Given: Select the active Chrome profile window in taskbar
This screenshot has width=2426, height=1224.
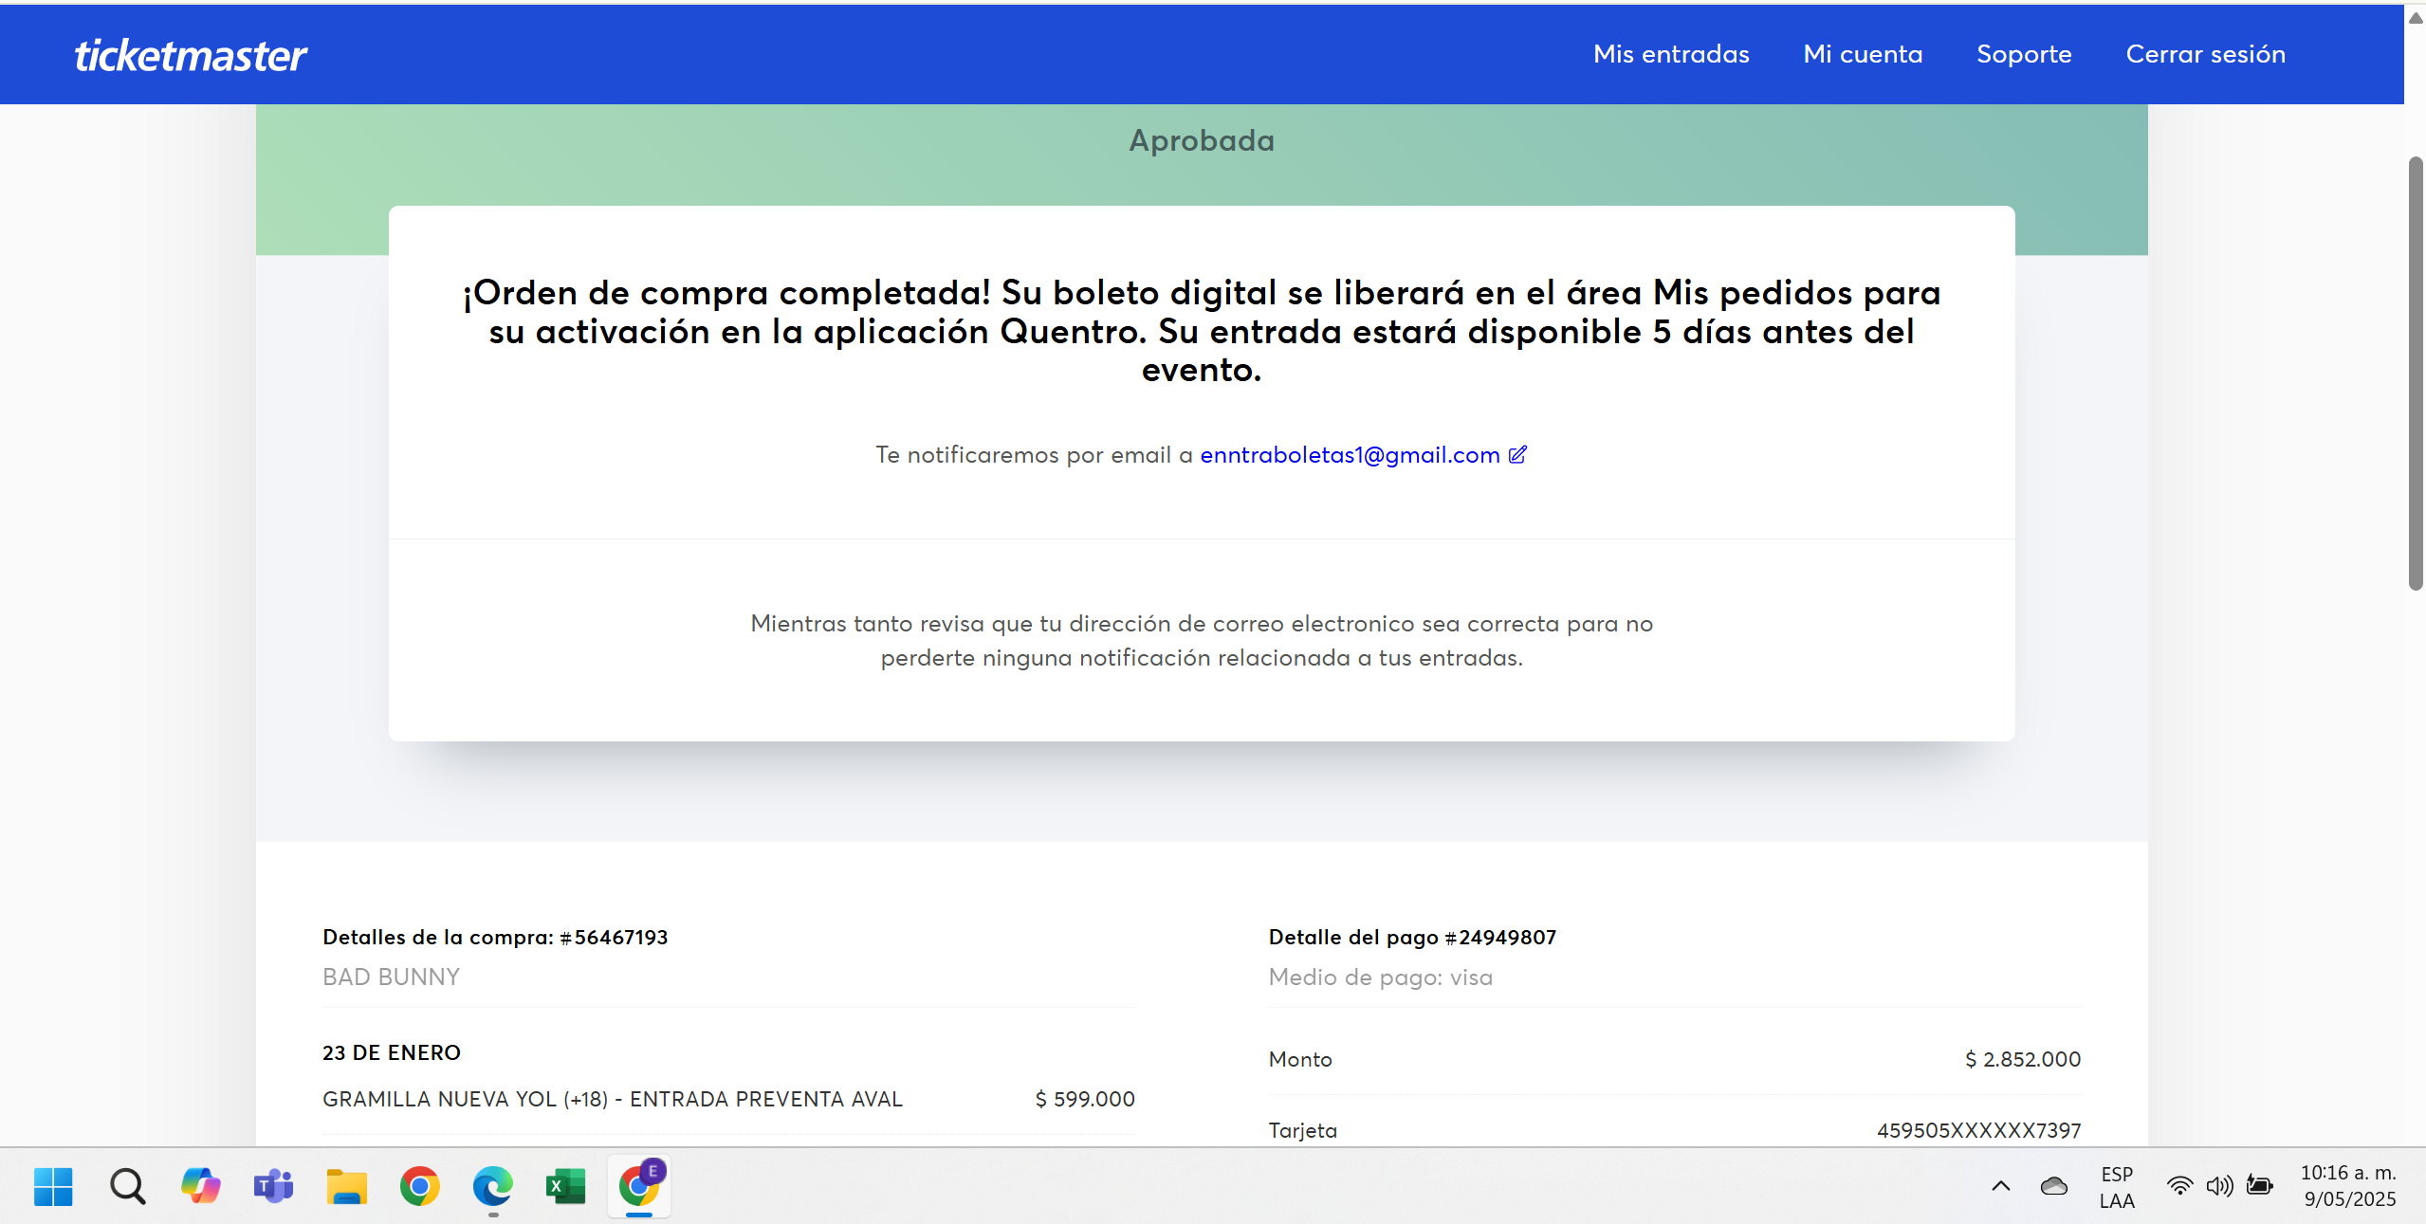Looking at the screenshot, I should click(640, 1185).
